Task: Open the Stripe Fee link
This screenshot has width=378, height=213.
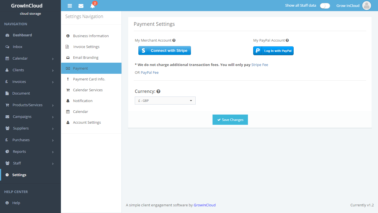Action: (260, 65)
